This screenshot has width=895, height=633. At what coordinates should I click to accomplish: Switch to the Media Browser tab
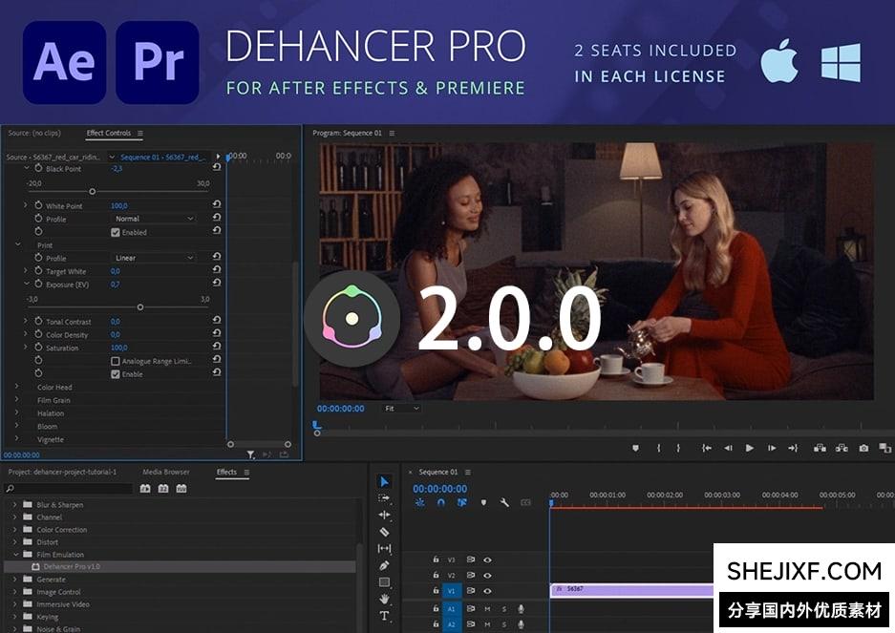coord(166,472)
